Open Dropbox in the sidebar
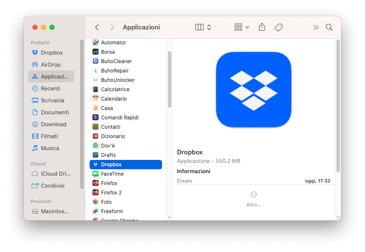 51,52
